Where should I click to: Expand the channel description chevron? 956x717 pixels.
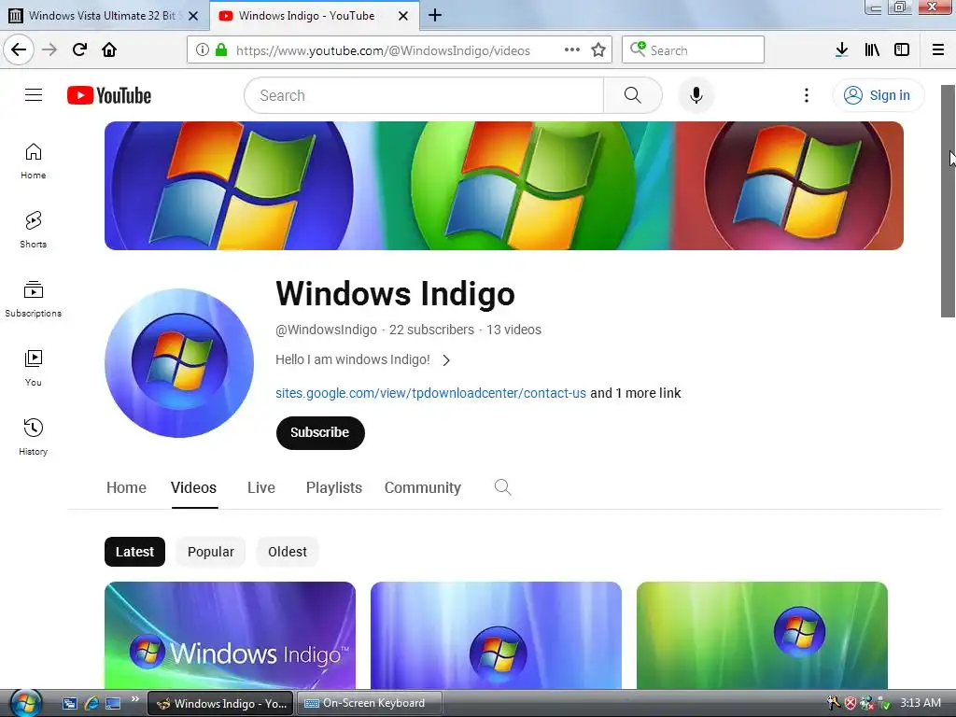[446, 360]
